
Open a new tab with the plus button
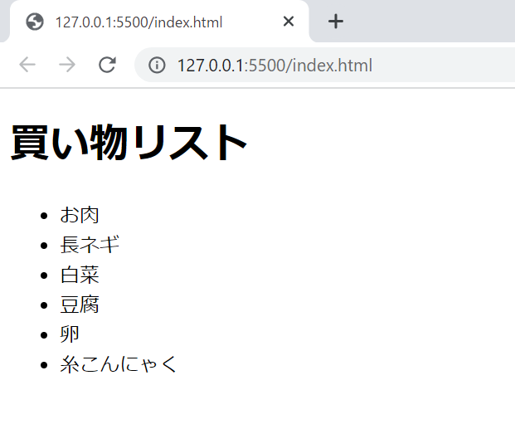coord(335,22)
